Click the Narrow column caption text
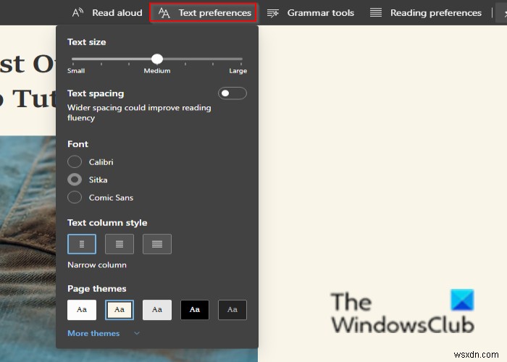Viewport: 507px width, 362px height. 97,265
